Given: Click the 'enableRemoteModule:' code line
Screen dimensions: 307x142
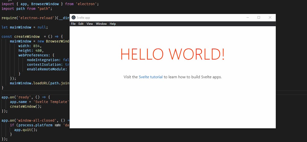Looking at the screenshot, I should 47,69.
